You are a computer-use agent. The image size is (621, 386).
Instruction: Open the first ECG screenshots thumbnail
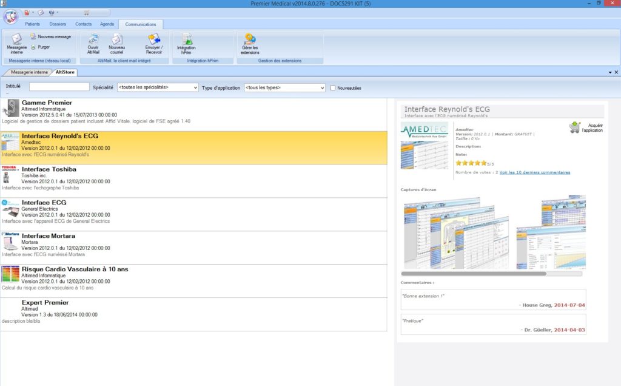(x=456, y=233)
